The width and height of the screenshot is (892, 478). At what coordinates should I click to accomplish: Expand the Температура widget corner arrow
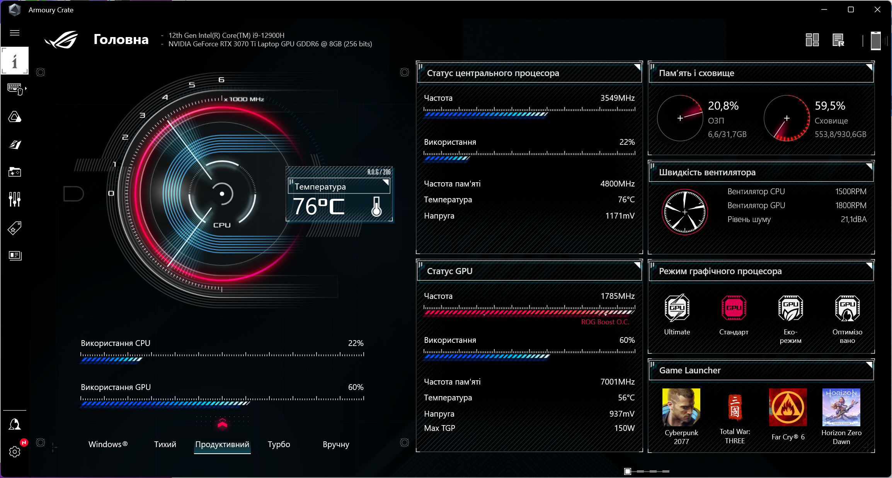(x=386, y=182)
